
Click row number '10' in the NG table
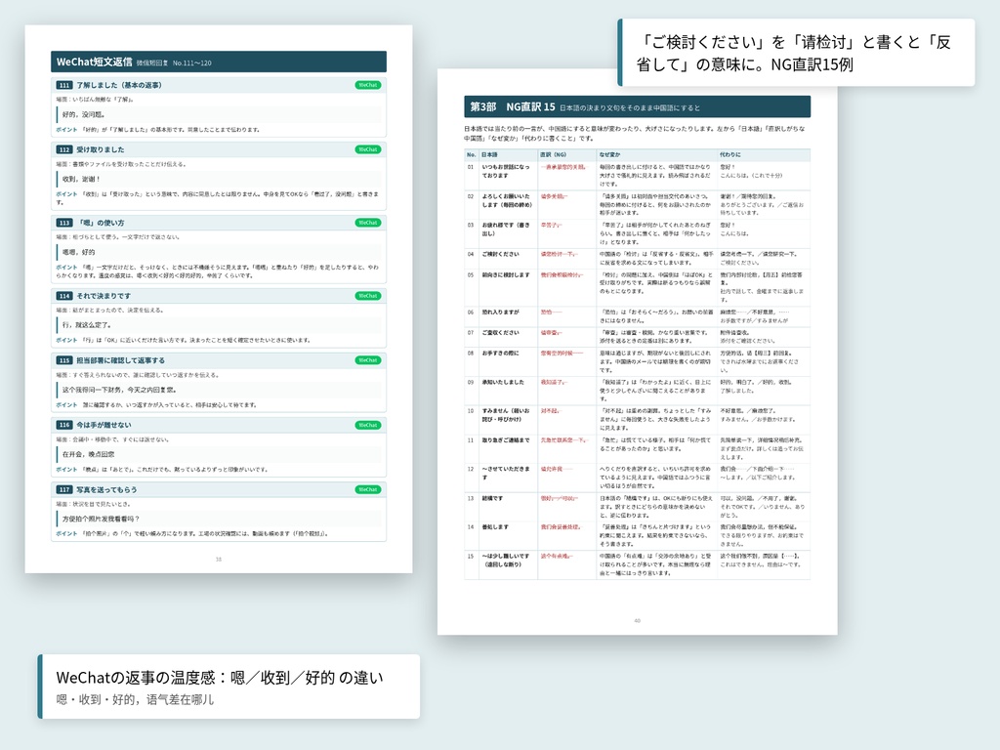pos(471,411)
